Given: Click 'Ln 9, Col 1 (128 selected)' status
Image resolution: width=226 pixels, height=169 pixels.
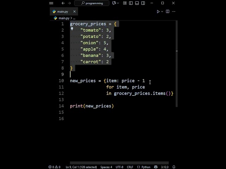Looking at the screenshot, I should 81,167.
